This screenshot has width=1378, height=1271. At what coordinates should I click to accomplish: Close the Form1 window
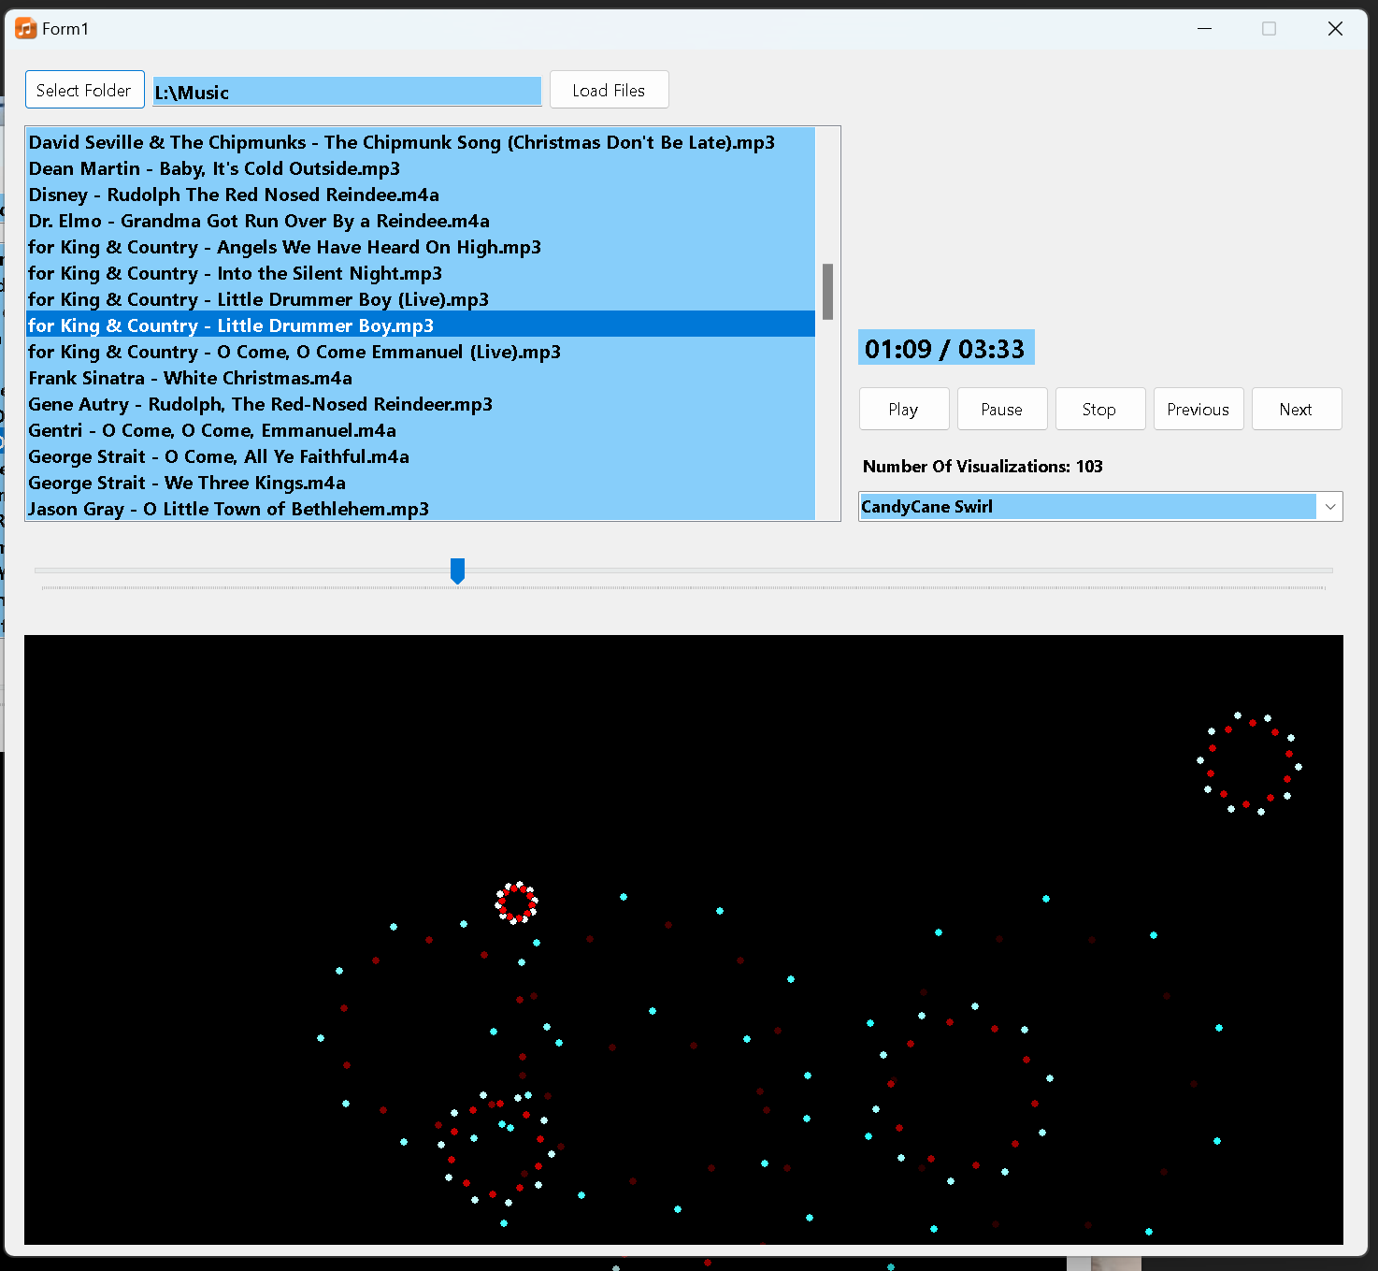pos(1335,28)
